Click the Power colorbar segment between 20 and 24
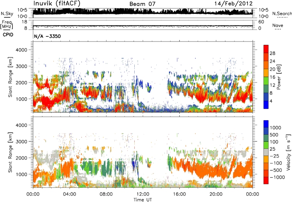 [x=266, y=65]
